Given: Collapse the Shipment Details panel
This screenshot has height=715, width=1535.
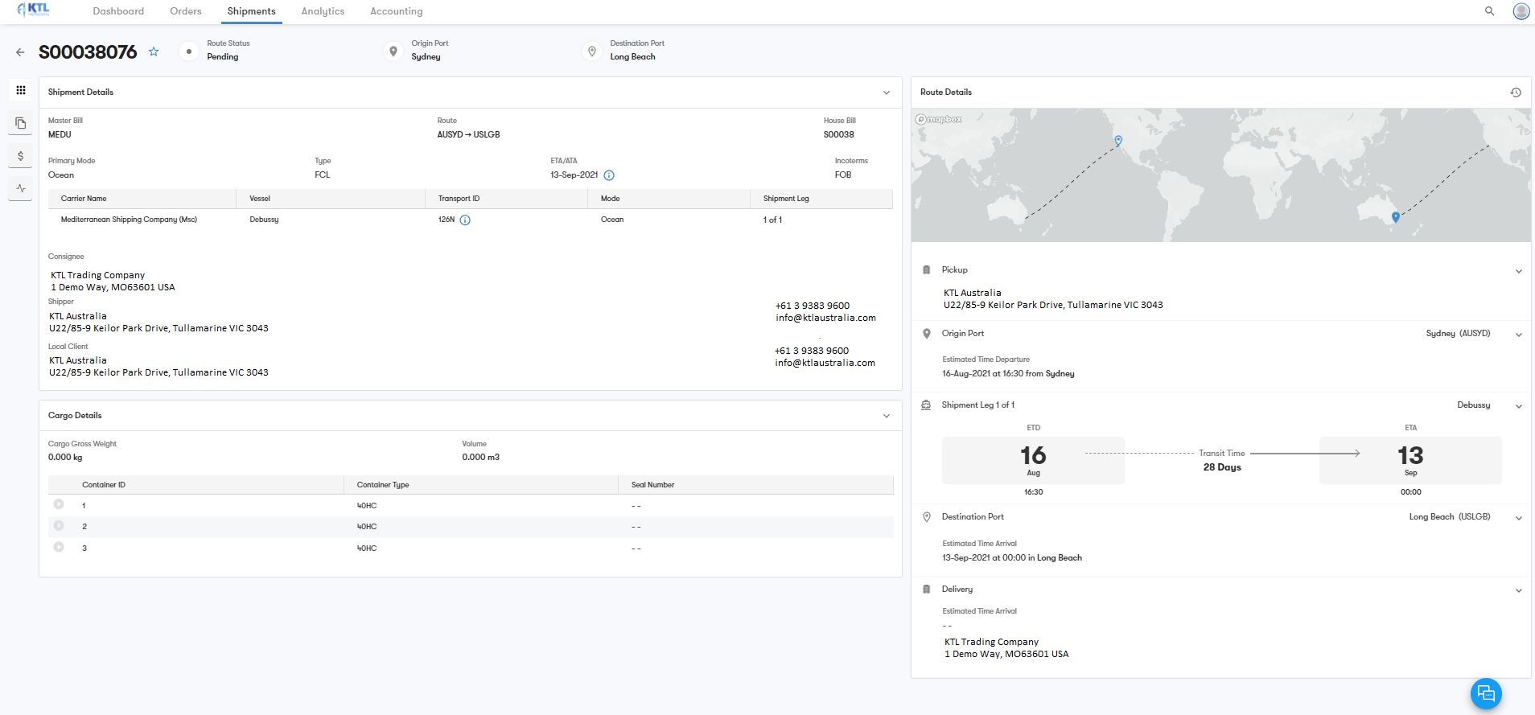Looking at the screenshot, I should pyautogui.click(x=886, y=92).
